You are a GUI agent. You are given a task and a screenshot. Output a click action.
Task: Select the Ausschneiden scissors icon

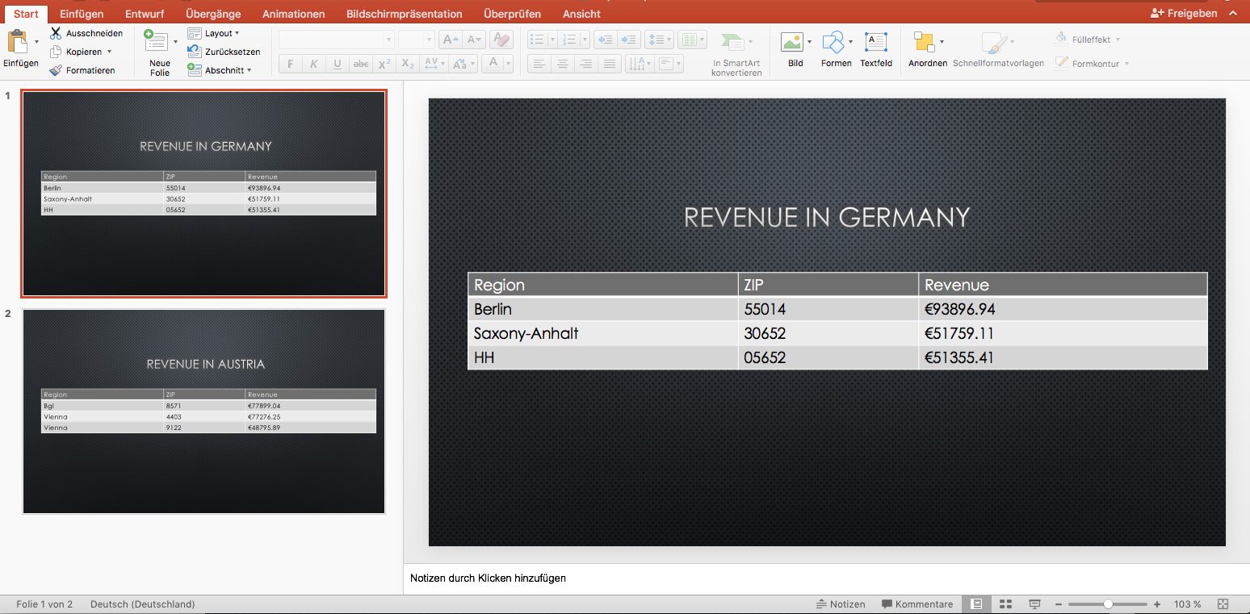click(56, 32)
